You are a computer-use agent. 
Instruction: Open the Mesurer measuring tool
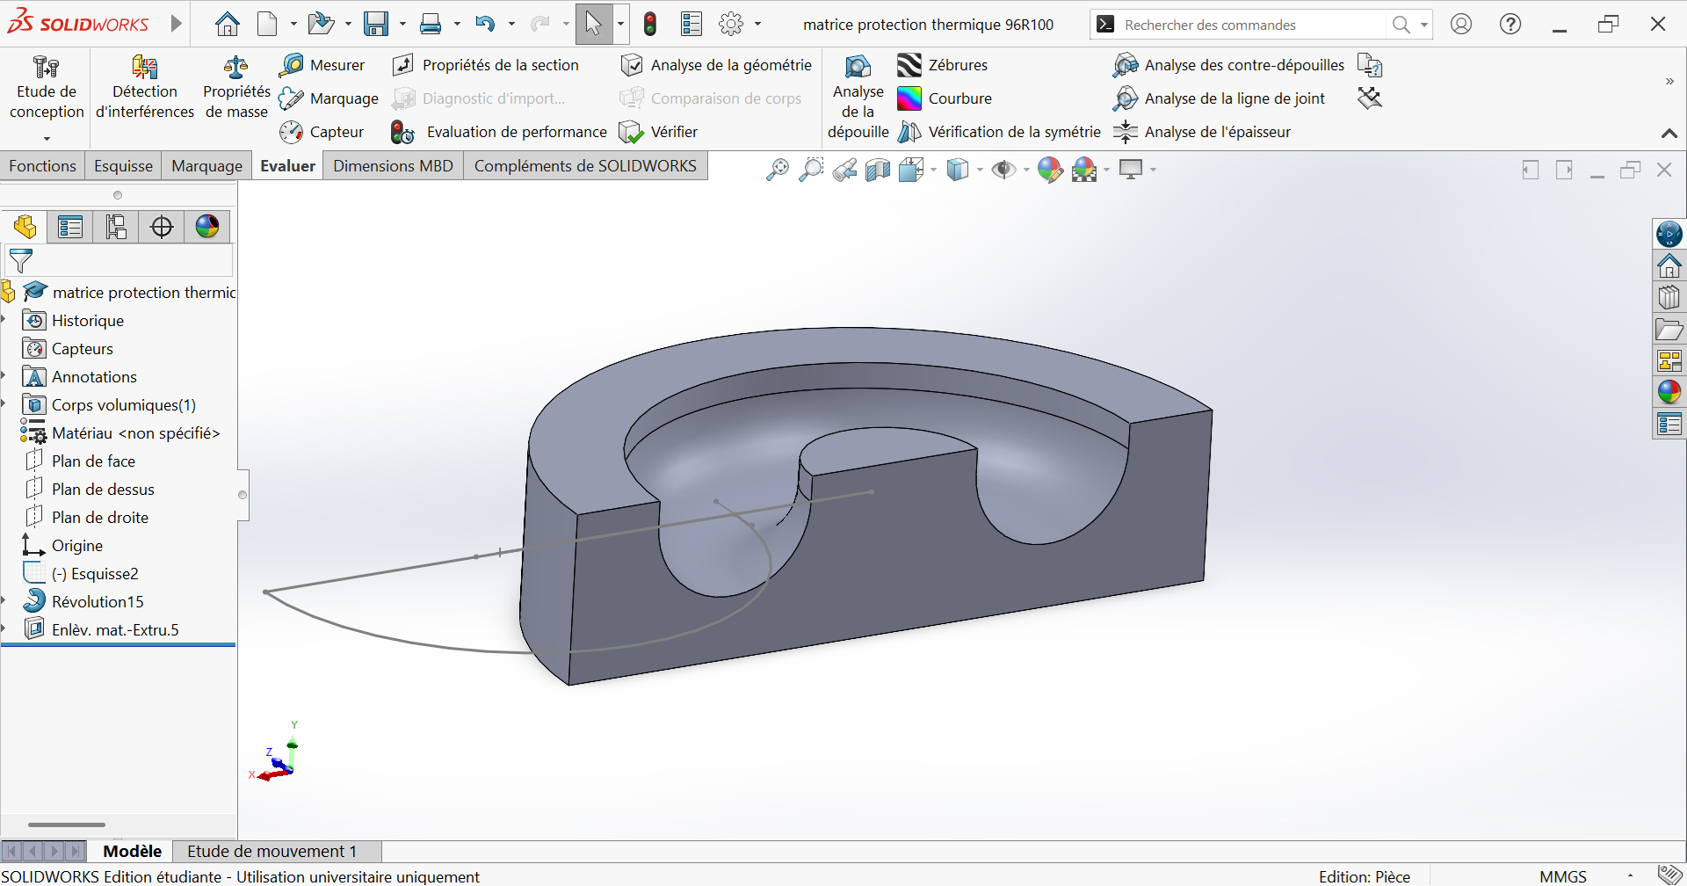point(322,65)
